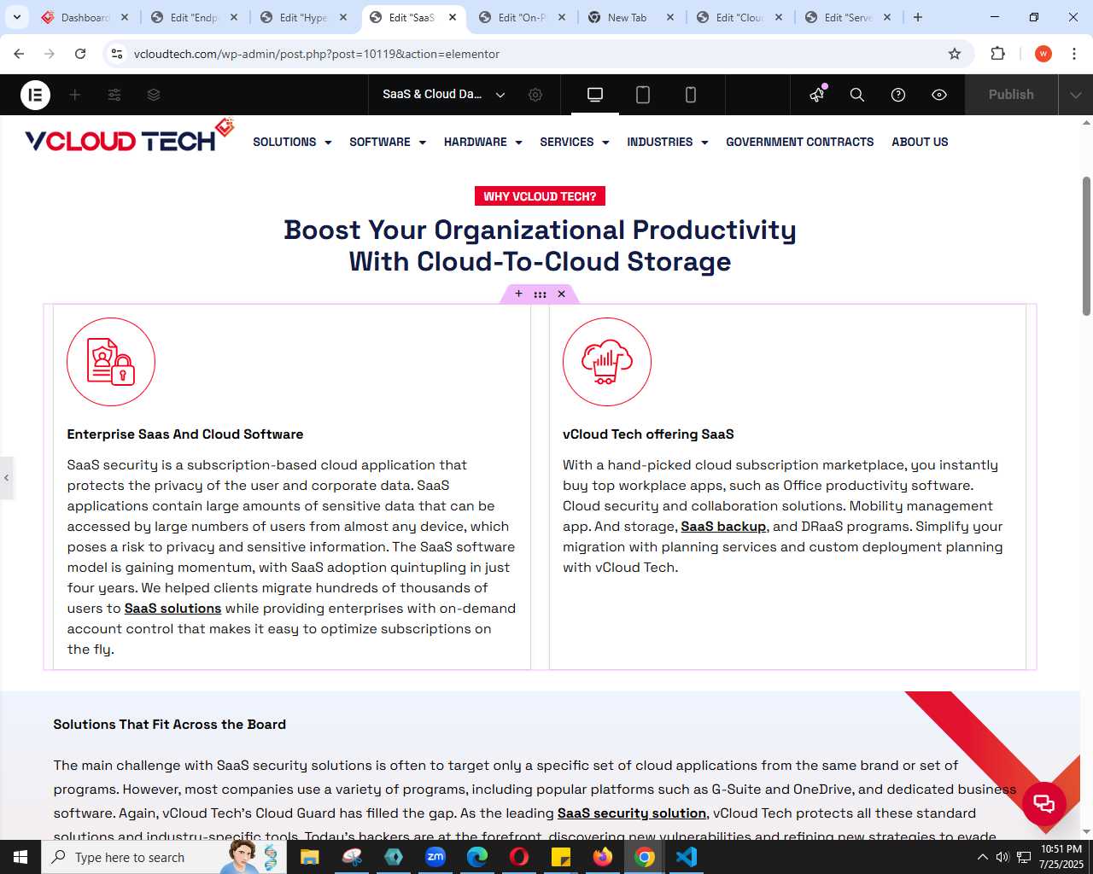The image size is (1093, 874).
Task: Expand the SERVICES menu
Action: pyautogui.click(x=575, y=142)
